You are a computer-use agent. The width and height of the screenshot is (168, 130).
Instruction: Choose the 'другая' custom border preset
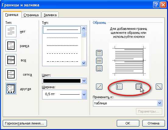[x=11, y=89]
